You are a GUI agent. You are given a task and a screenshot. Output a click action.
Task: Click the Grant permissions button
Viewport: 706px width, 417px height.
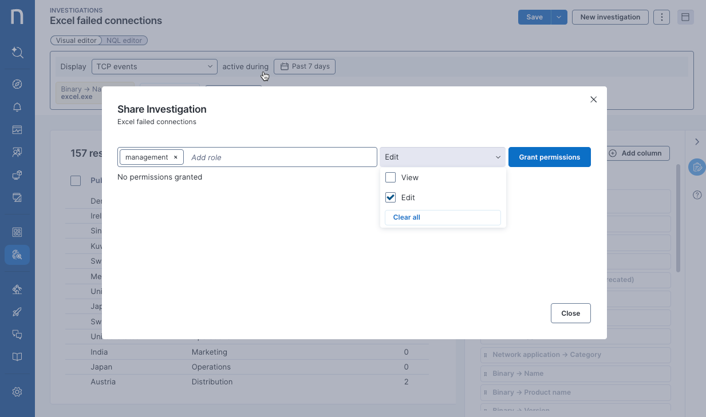pos(549,157)
